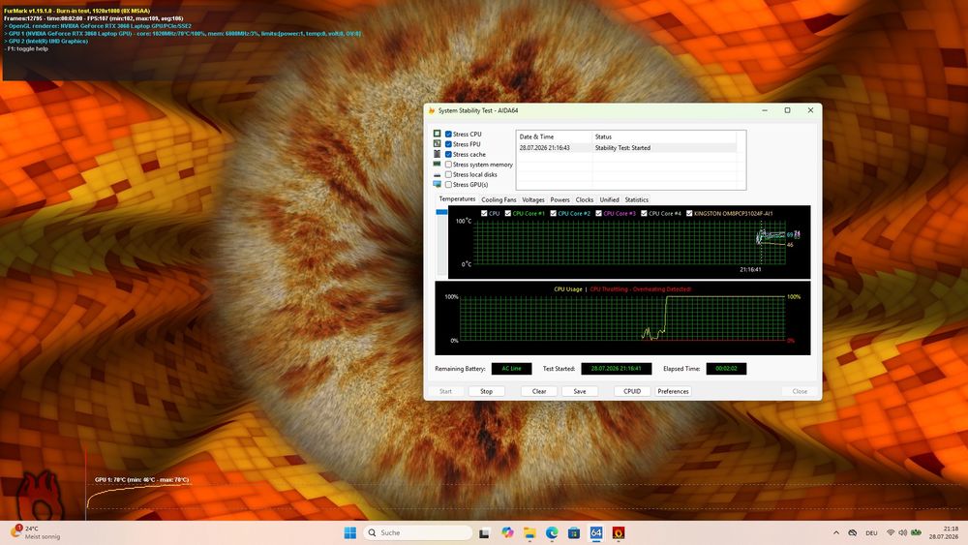Enable Stress GPU(s)

[449, 185]
